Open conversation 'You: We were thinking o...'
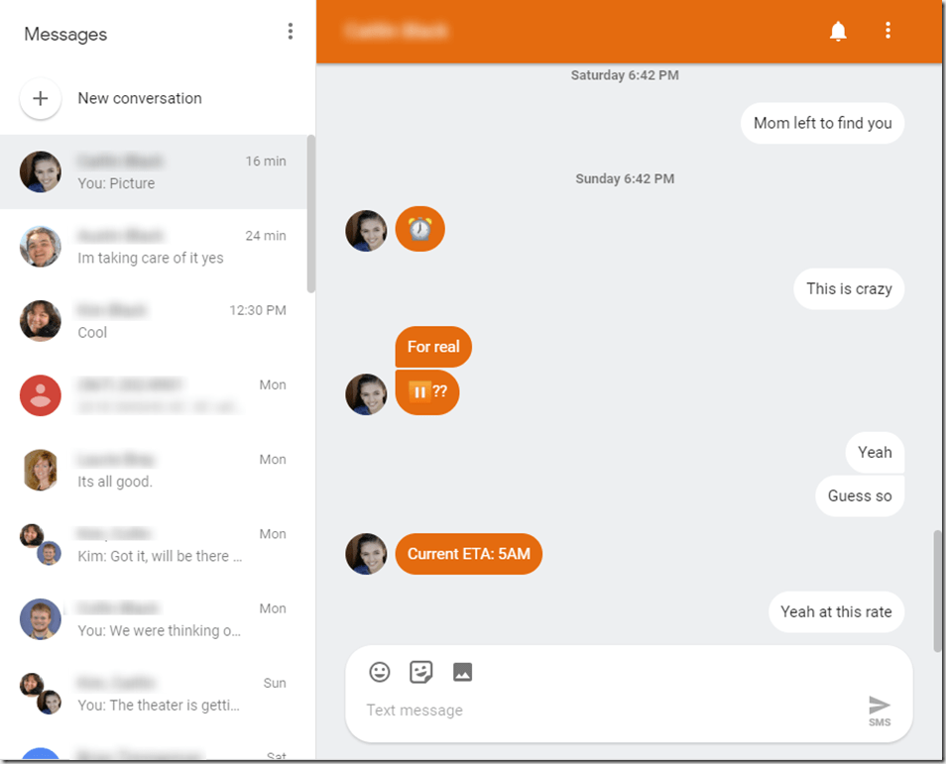This screenshot has height=764, width=946. [154, 619]
